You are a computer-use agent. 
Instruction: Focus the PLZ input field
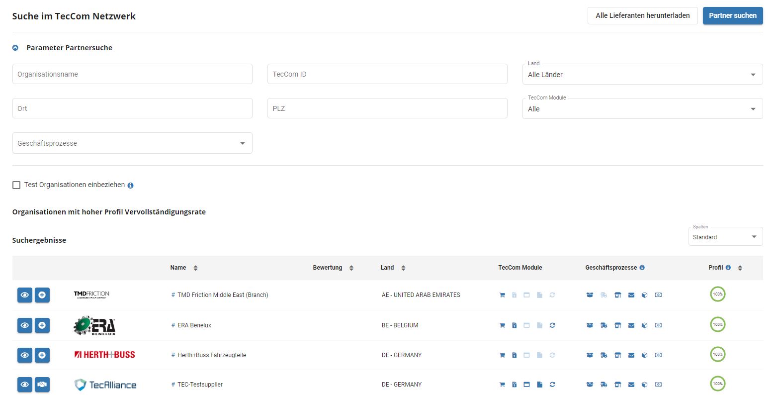[x=387, y=108]
